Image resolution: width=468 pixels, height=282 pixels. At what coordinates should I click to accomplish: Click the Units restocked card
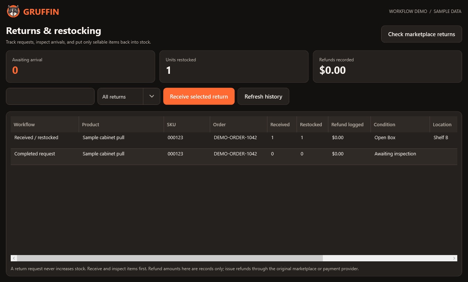(234, 66)
